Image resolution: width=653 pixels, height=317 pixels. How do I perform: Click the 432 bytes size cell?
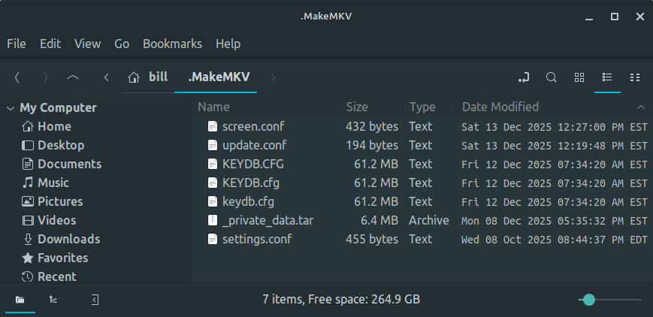point(372,127)
